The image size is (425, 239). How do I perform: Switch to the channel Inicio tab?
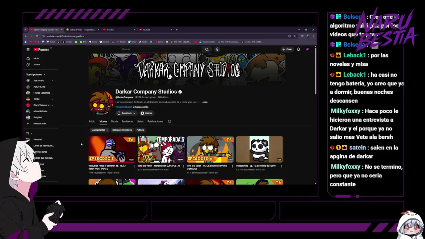[92, 121]
